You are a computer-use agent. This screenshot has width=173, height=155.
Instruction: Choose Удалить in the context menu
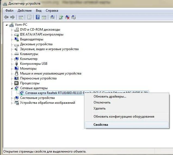point(127,108)
